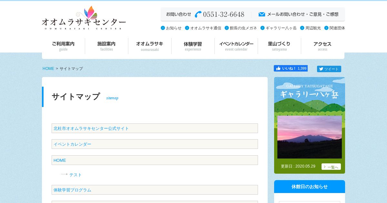Click the 休館日のお知らせ header
Image resolution: width=387 pixels, height=203 pixels.
(310, 187)
